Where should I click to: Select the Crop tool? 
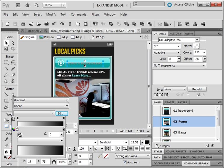(x=13, y=49)
